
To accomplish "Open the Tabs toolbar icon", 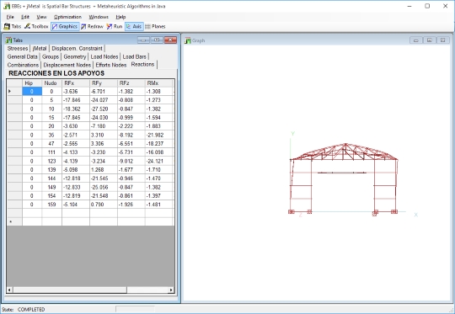I will 13,26.
